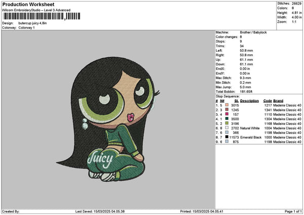The image size is (304, 215).
Task: Click the 'Brand' column header
Action: pos(278,101)
